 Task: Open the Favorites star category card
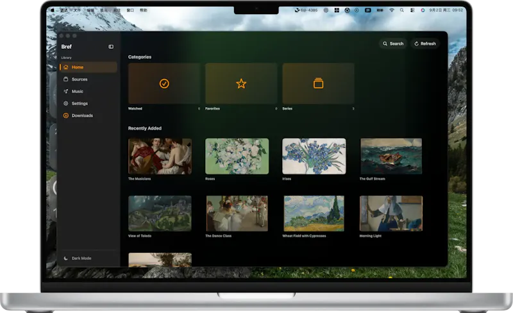point(241,83)
